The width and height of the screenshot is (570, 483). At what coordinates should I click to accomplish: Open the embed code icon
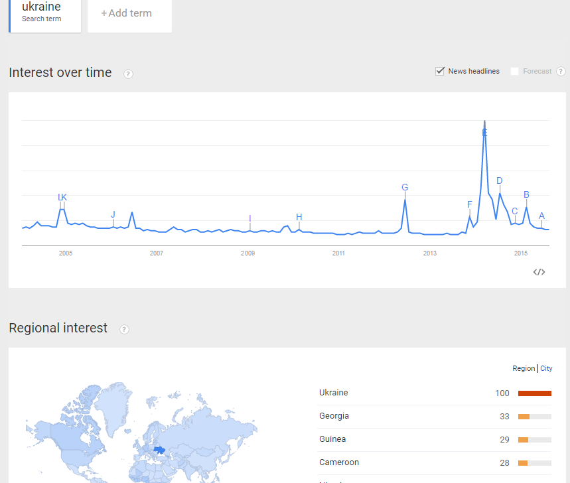539,271
